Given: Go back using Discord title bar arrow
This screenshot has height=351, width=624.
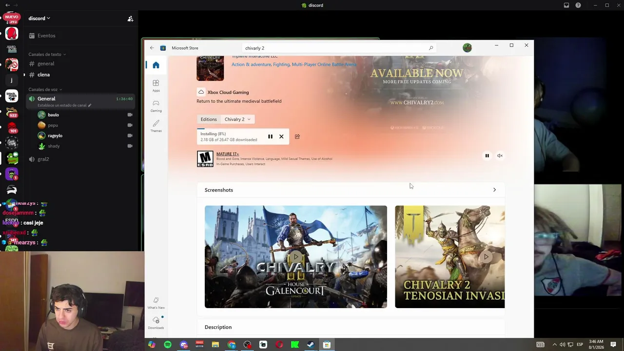Looking at the screenshot, I should (7, 5).
